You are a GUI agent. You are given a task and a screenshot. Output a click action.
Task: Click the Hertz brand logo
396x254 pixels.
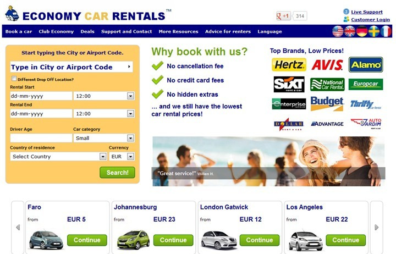(289, 65)
